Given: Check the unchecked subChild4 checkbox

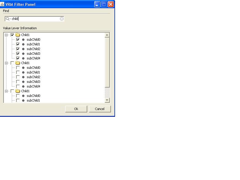Looking at the screenshot, I should pyautogui.click(x=18, y=86).
